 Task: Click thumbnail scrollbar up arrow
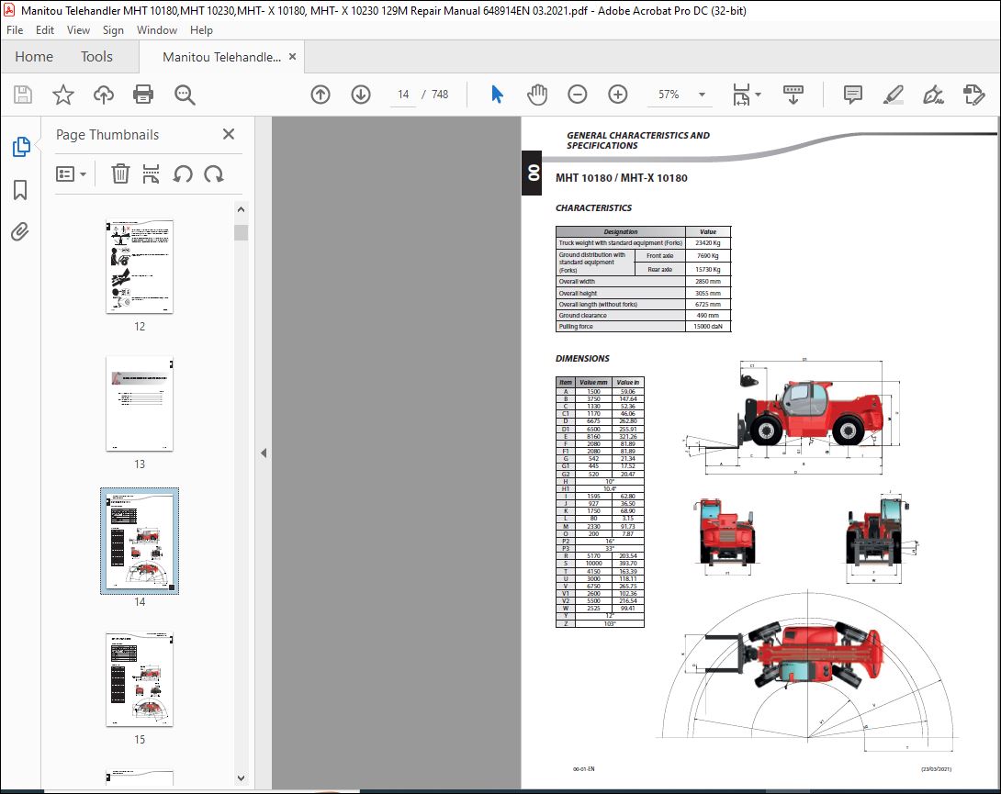click(241, 209)
